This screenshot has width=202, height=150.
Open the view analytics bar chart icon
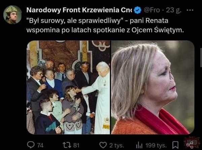pos(139,145)
